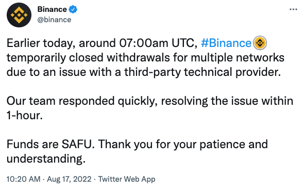Click the "multiple networks" words

click(238, 58)
